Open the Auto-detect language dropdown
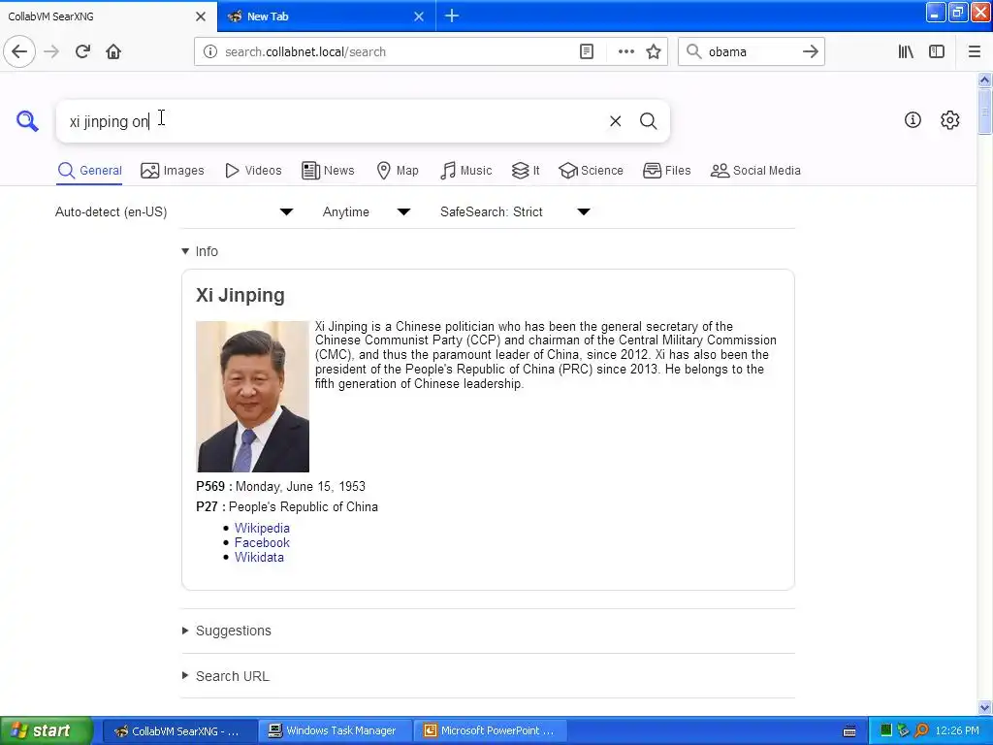The width and height of the screenshot is (993, 745). pos(175,211)
